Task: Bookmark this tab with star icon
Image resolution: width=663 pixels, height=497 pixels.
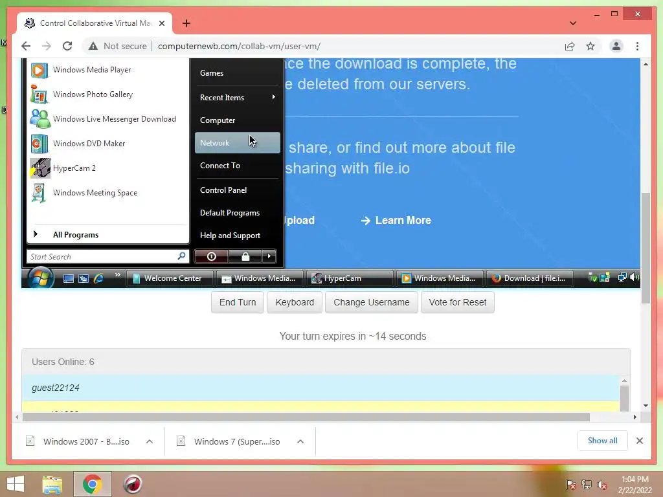Action: [590, 46]
